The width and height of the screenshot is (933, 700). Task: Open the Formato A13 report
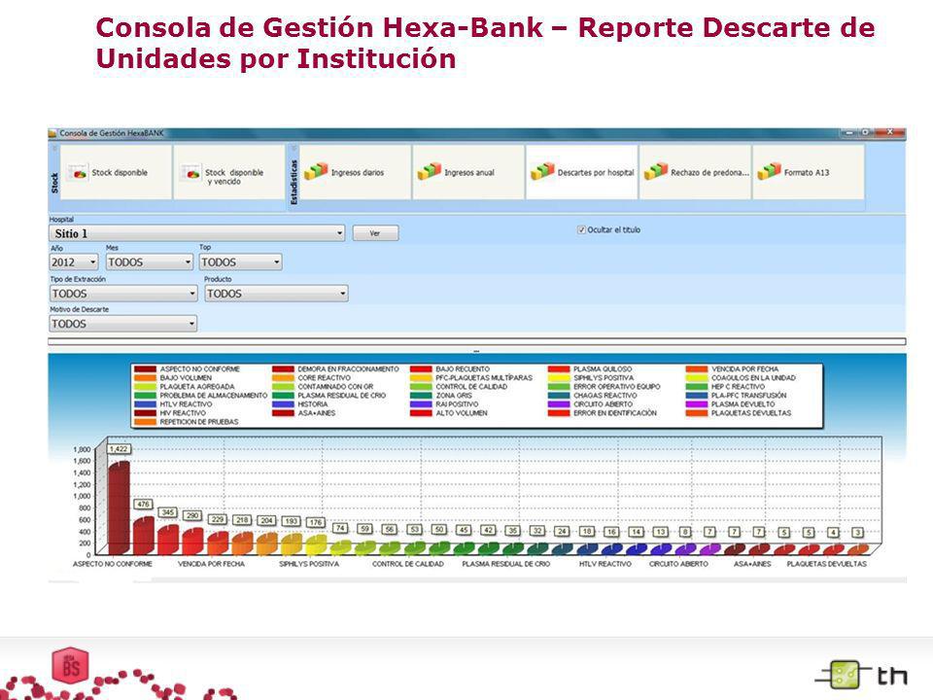[808, 173]
